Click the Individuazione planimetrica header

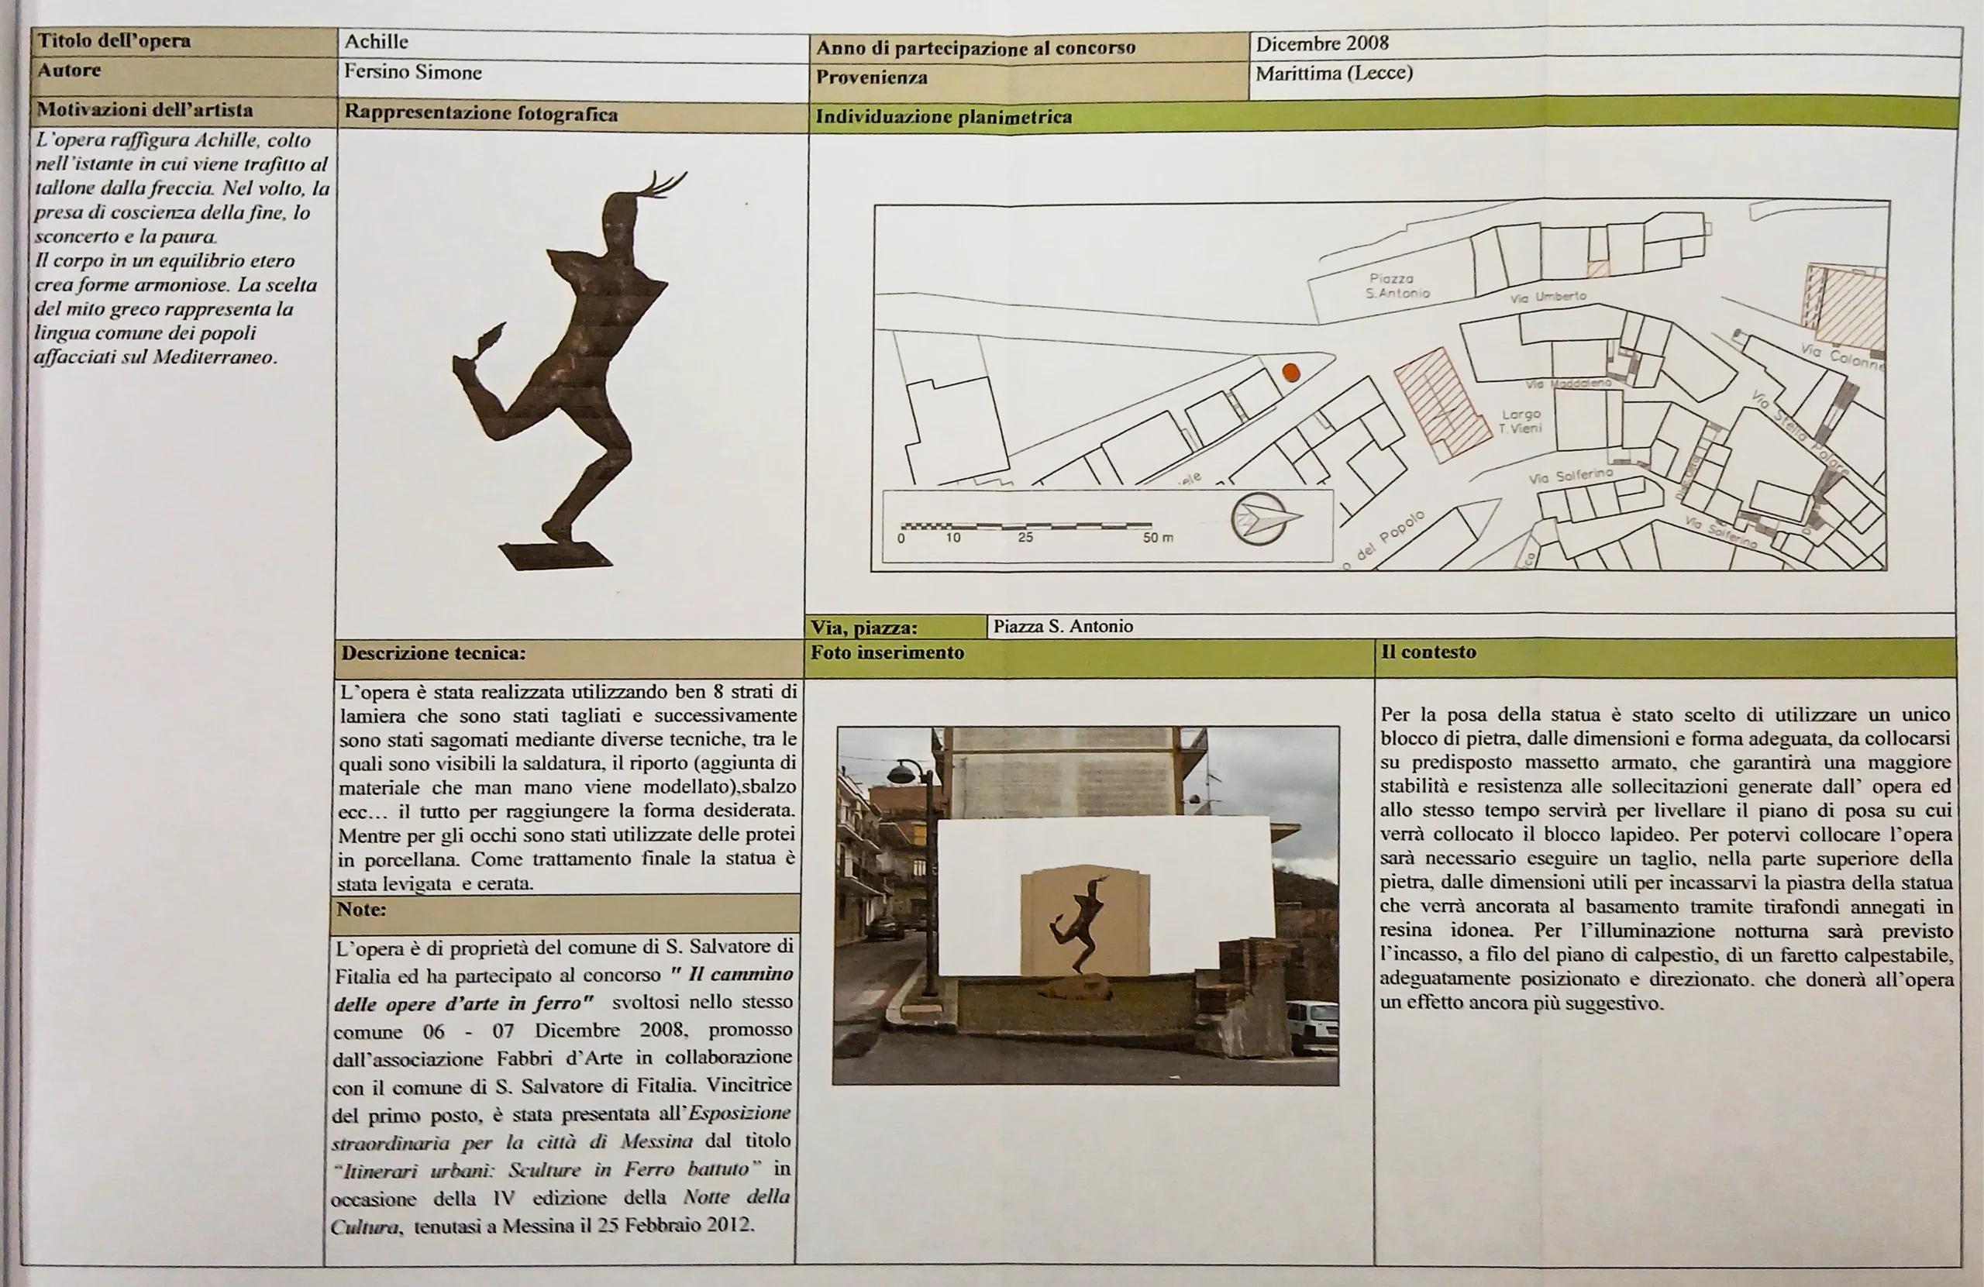tap(943, 117)
